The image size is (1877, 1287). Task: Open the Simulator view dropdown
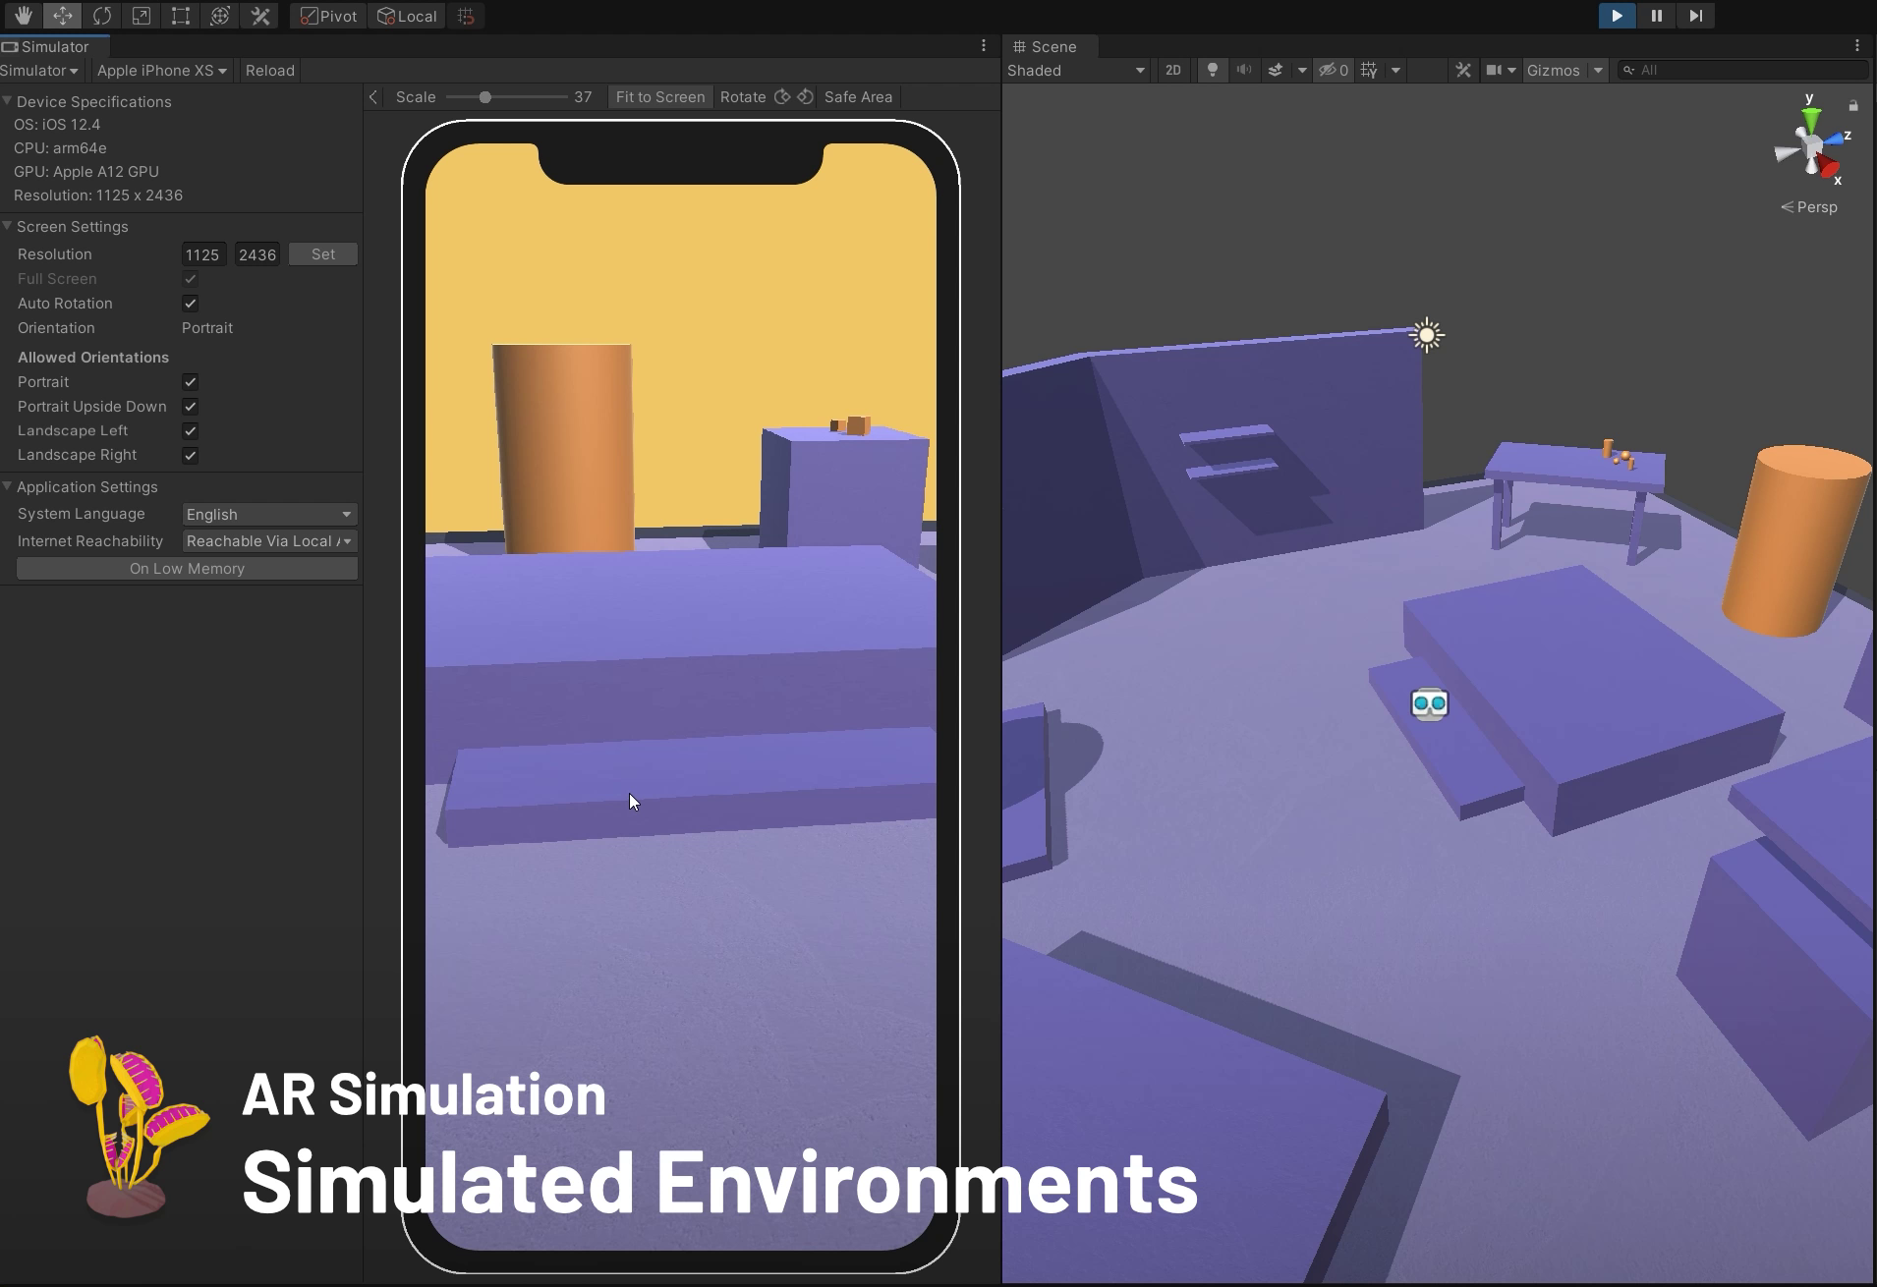coord(39,70)
